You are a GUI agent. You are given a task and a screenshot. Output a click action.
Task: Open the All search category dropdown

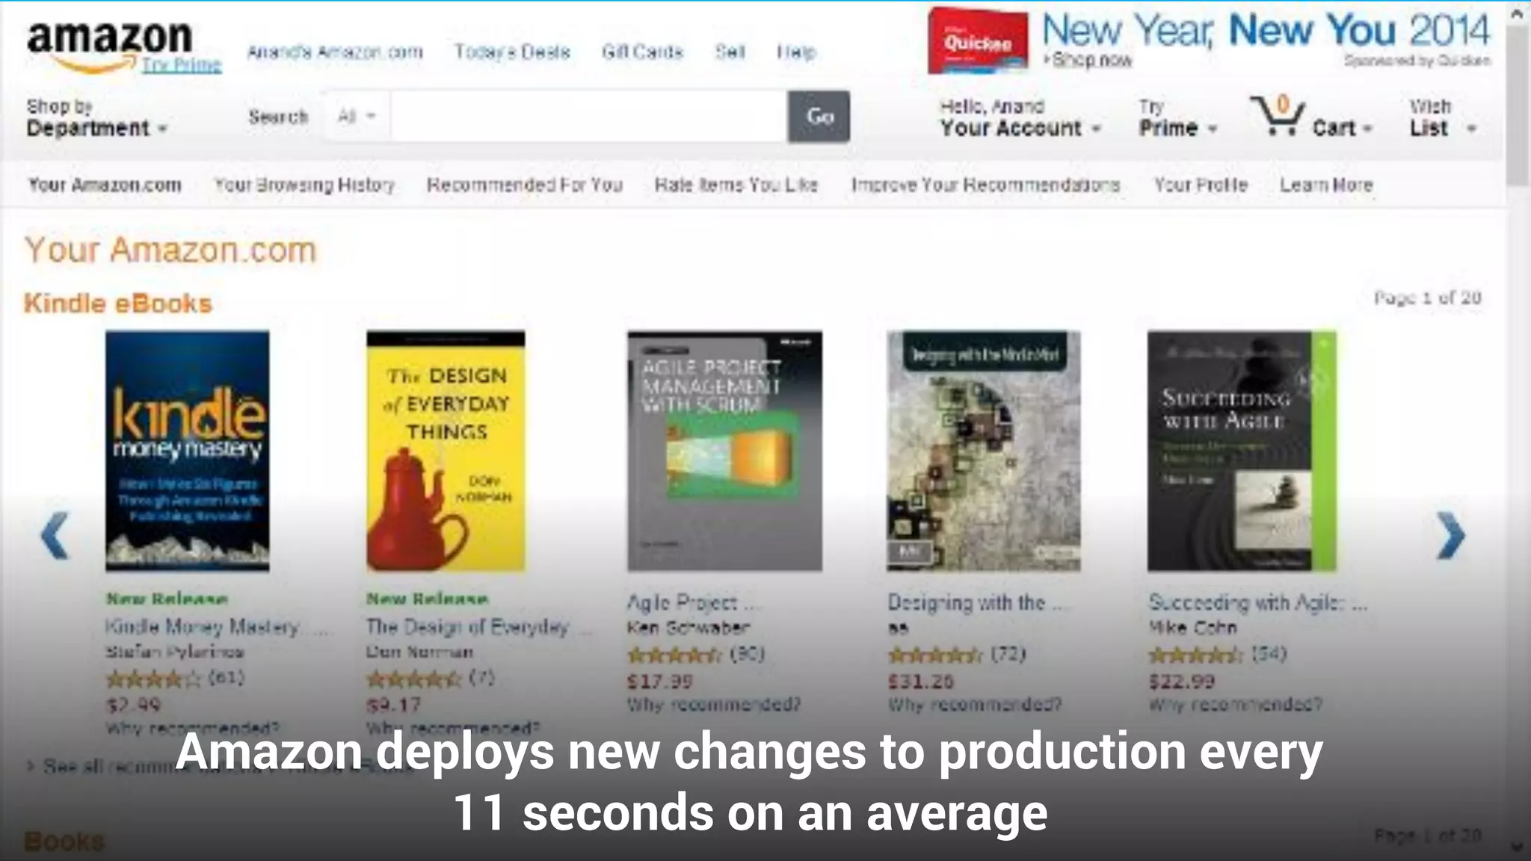tap(357, 116)
